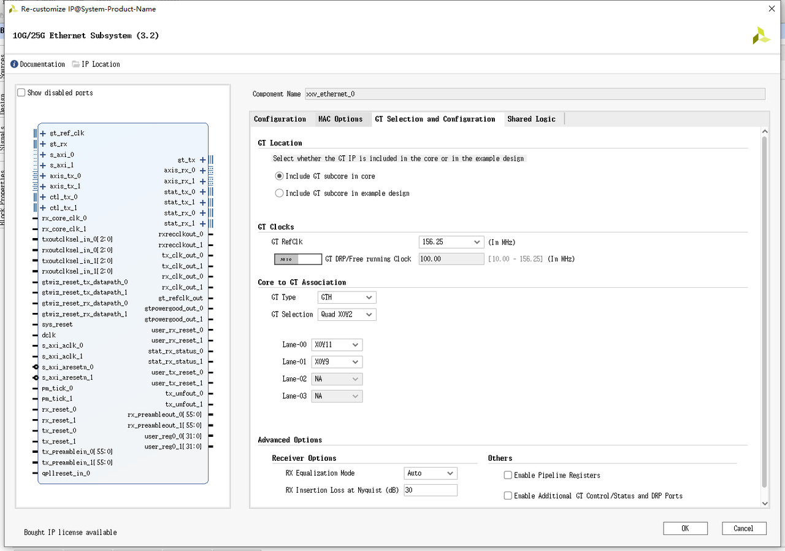The height and width of the screenshot is (551, 785).
Task: Select Include GT subcore in core
Action: [x=280, y=176]
